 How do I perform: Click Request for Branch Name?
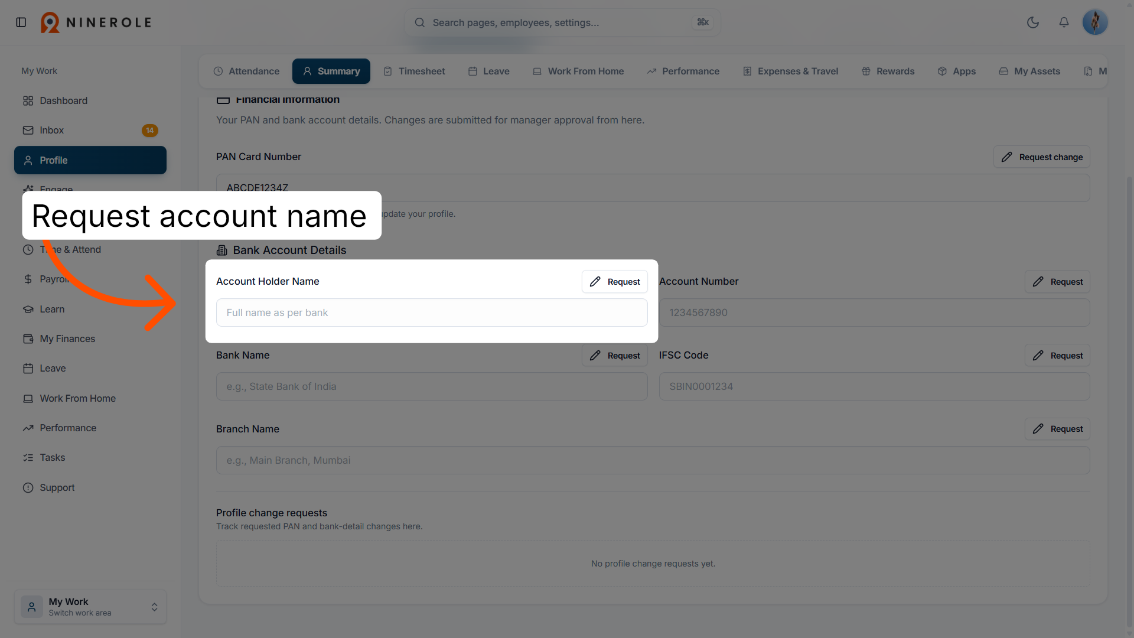pos(1057,429)
